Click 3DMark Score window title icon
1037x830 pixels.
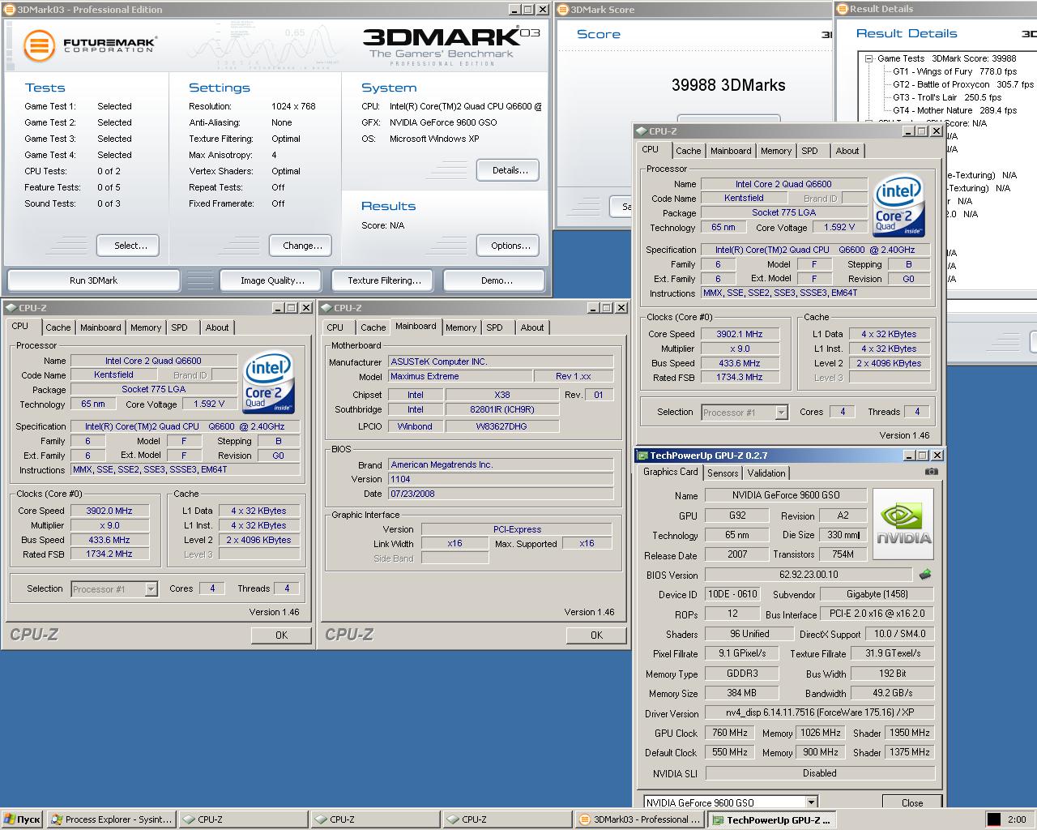coord(564,10)
